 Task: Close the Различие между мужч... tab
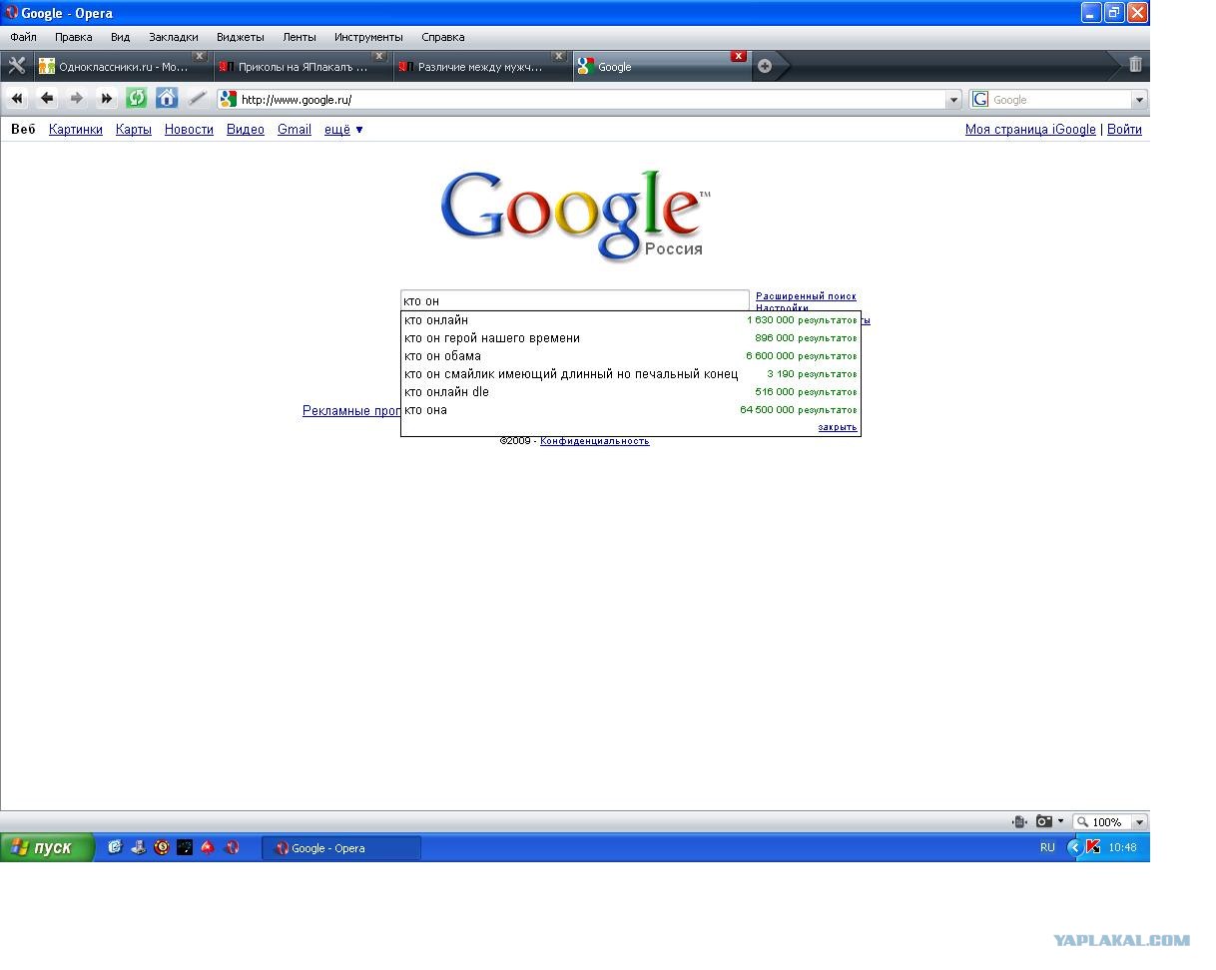tap(559, 56)
